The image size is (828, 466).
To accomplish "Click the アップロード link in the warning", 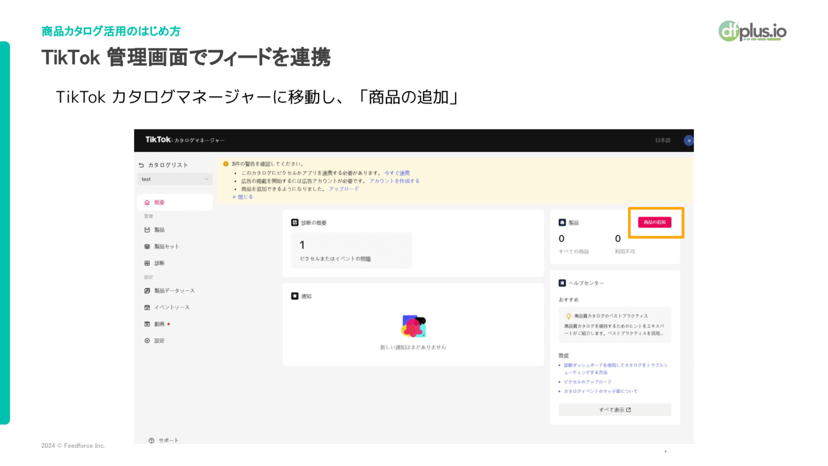I will coord(343,189).
